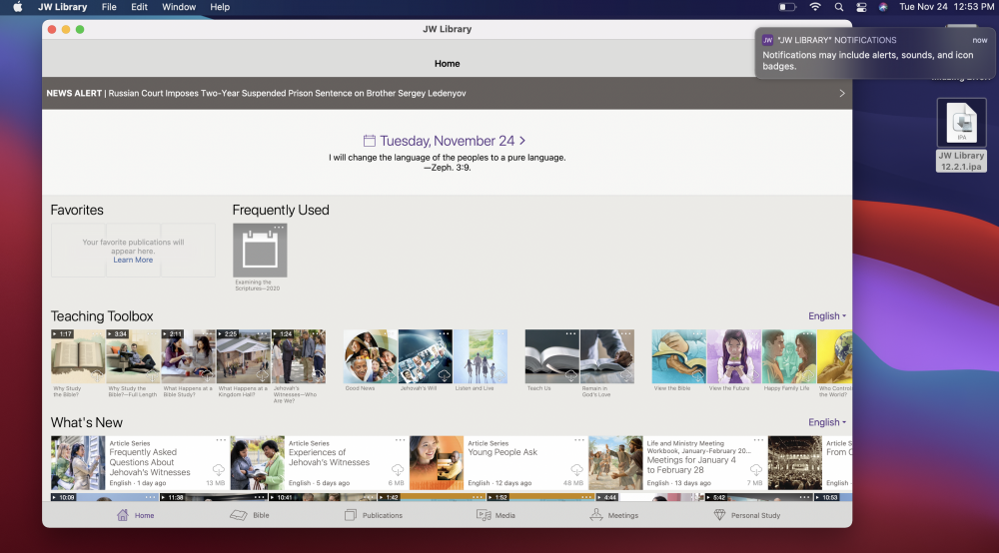Select JW Library 12.2.1.ipa file on desktop
The height and width of the screenshot is (553, 999).
pyautogui.click(x=961, y=135)
